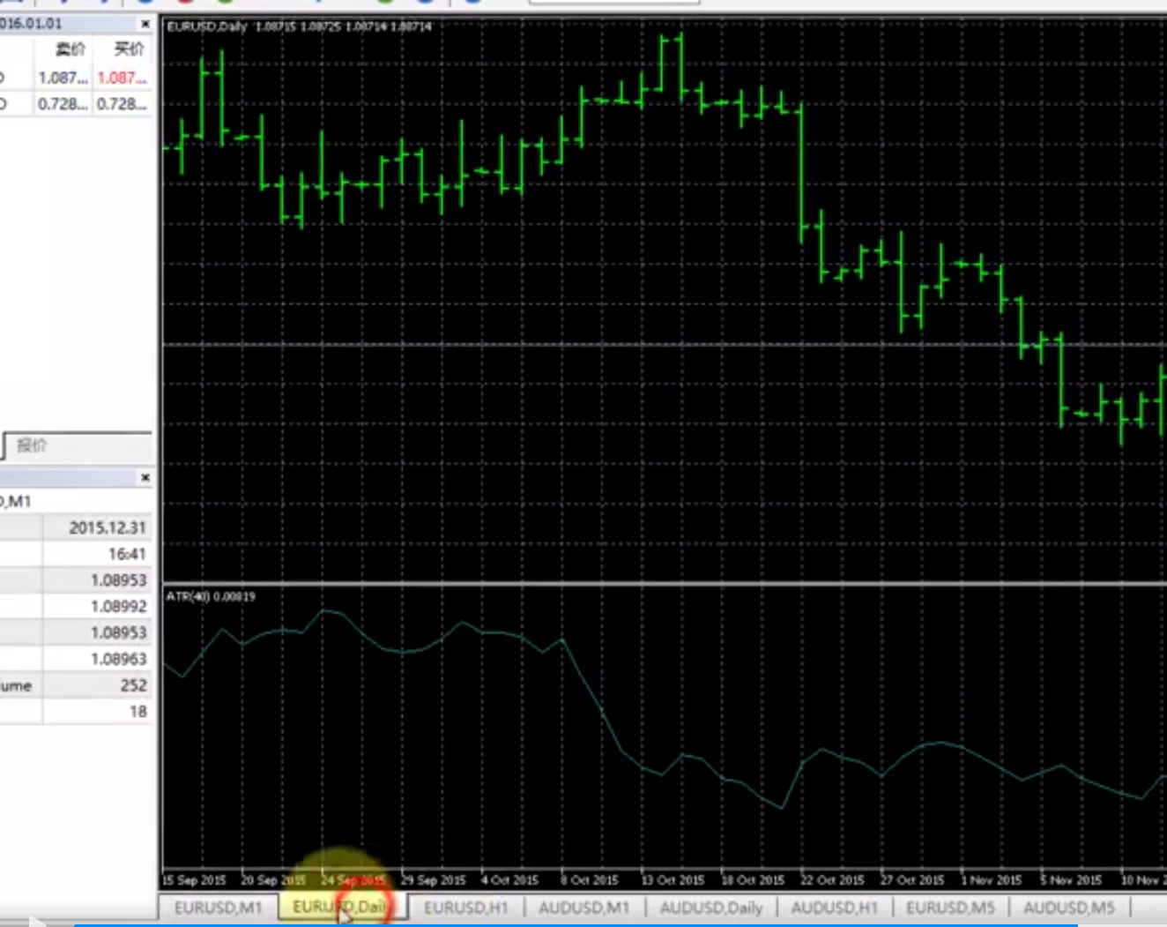Viewport: 1167px width, 927px height.
Task: Click the divider between price chart and ATR
Action: click(661, 583)
